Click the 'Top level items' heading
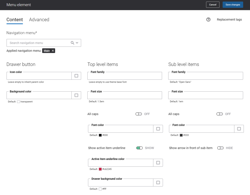Screen dimensions: 250x195 pos(103,64)
